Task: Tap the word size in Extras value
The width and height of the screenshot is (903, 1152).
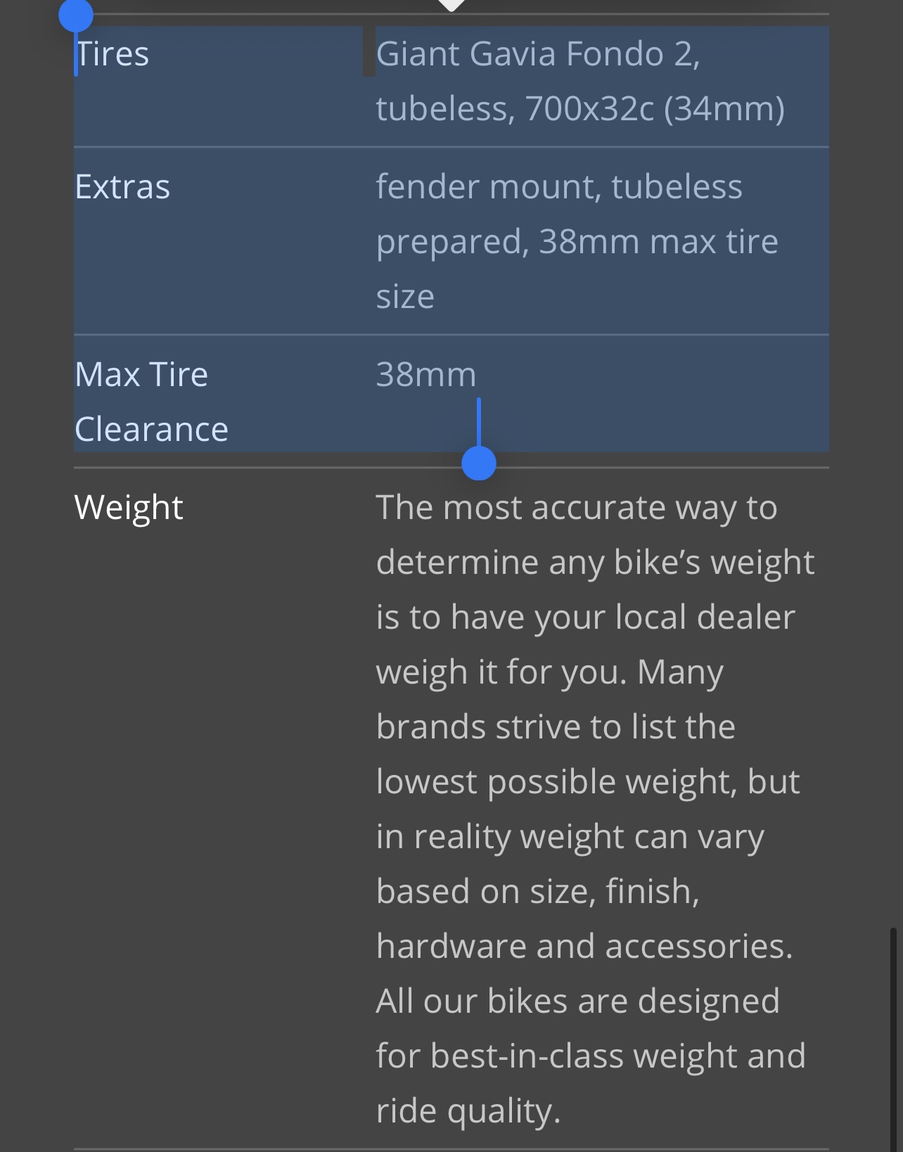Action: 405,297
